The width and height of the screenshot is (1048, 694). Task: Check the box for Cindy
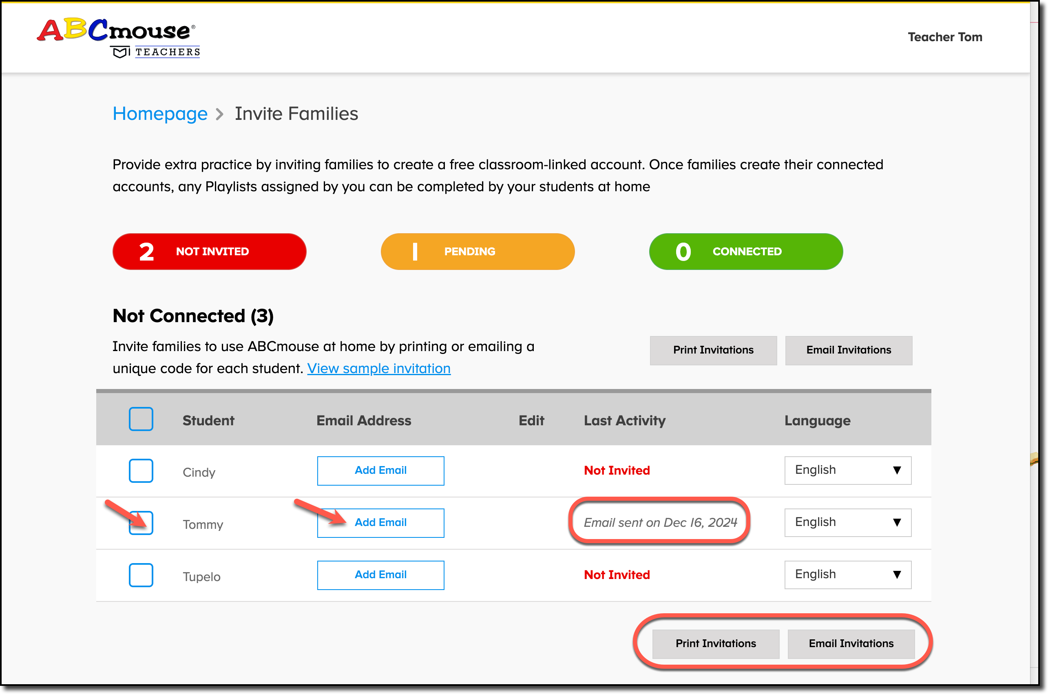coord(141,471)
